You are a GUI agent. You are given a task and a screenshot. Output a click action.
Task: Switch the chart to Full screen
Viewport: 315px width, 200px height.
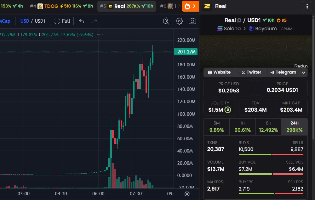click(x=62, y=21)
